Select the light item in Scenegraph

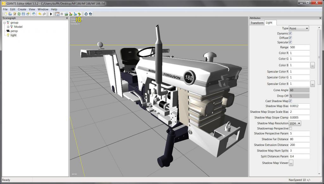coord(13,35)
